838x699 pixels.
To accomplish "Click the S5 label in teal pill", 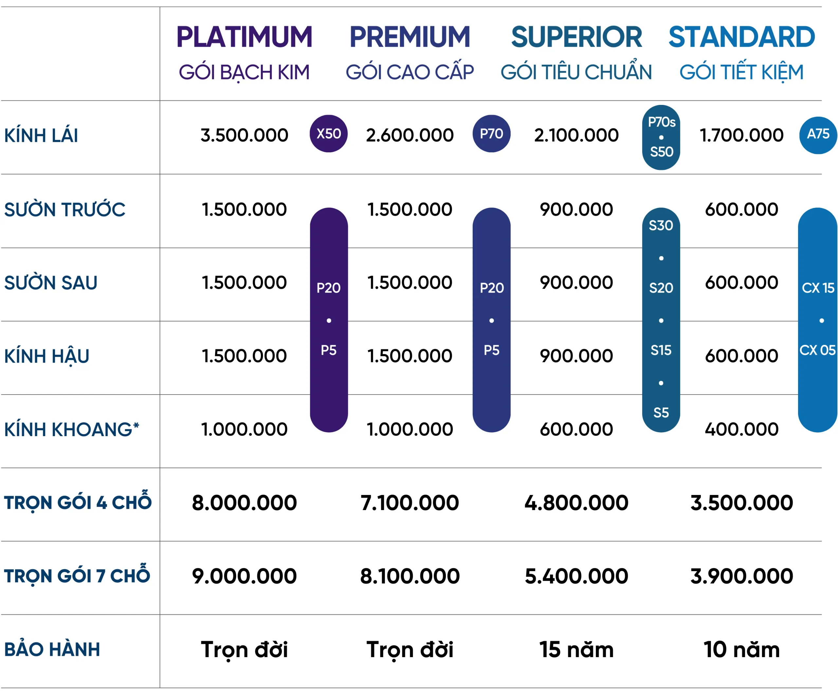I will pyautogui.click(x=661, y=413).
